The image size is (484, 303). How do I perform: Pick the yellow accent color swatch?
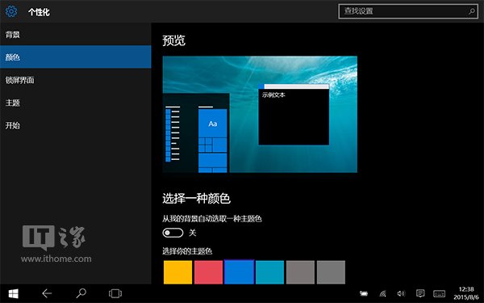click(x=177, y=272)
